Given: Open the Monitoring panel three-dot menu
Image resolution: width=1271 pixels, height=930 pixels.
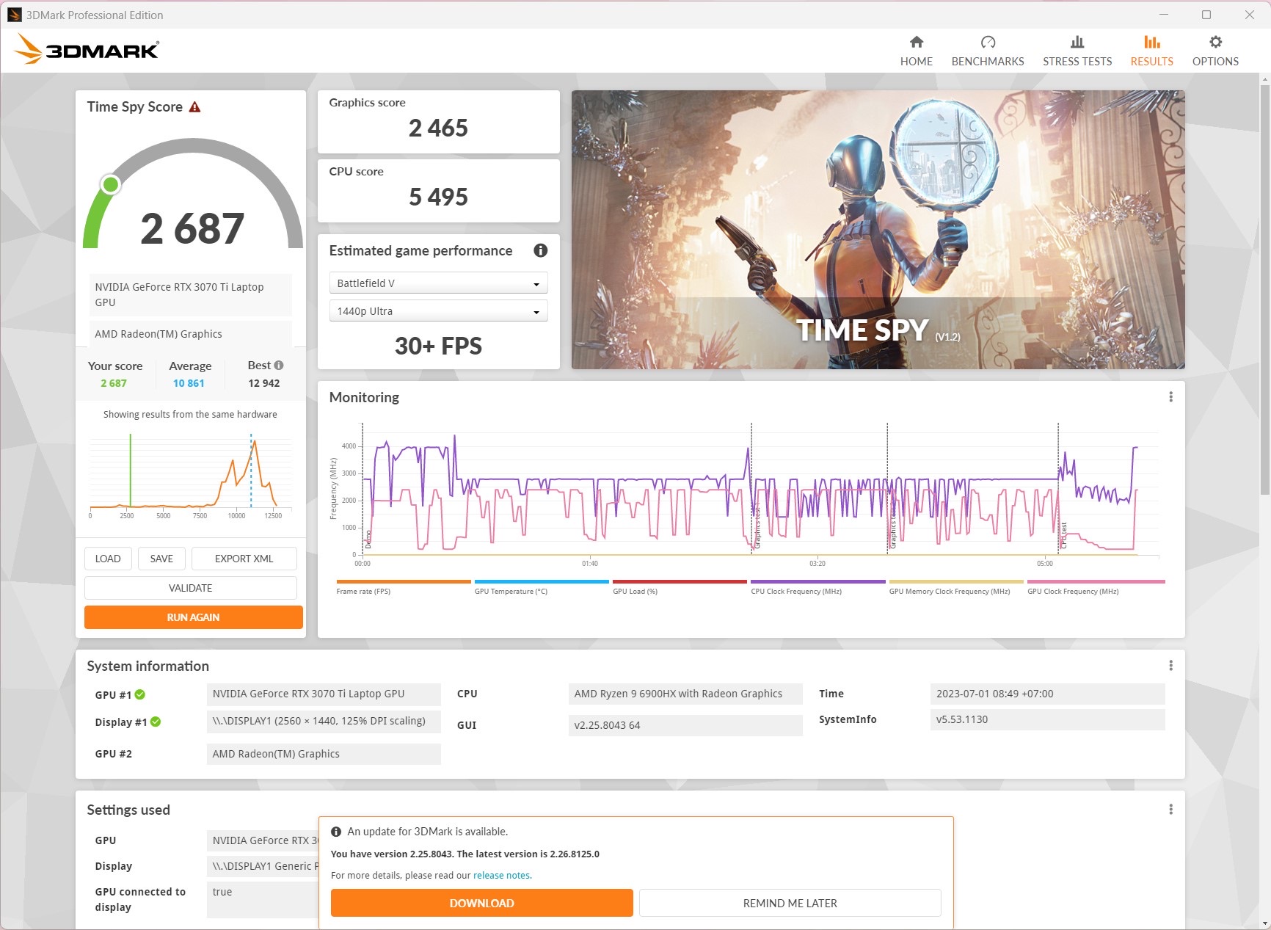Looking at the screenshot, I should pyautogui.click(x=1170, y=397).
